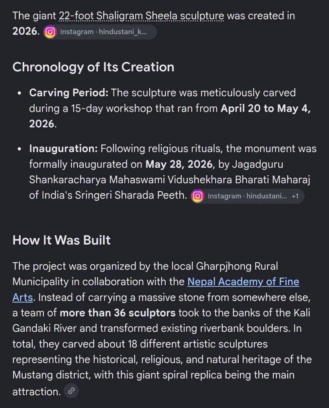Click the "+1" additional sources badge
Screen dimensions: 329x408
tap(295, 196)
